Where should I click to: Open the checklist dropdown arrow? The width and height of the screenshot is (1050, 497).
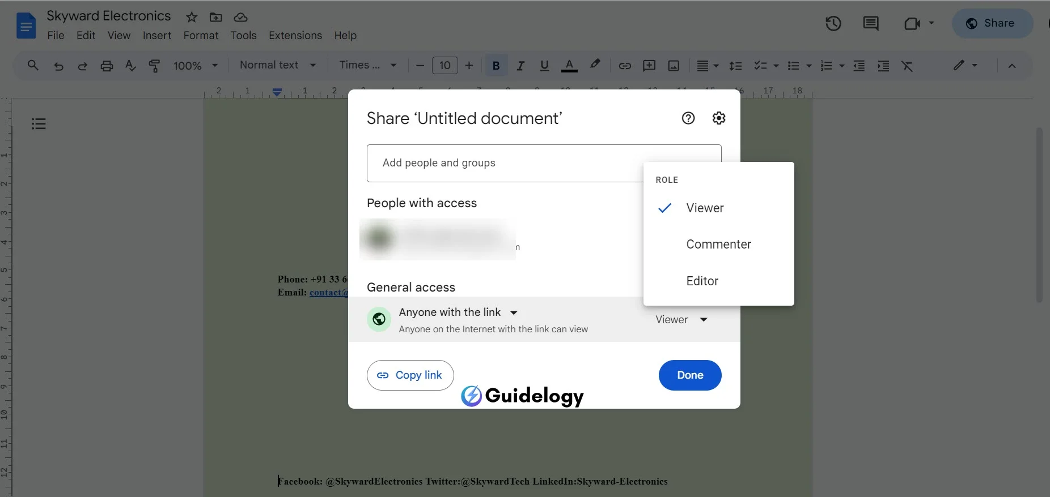(776, 66)
